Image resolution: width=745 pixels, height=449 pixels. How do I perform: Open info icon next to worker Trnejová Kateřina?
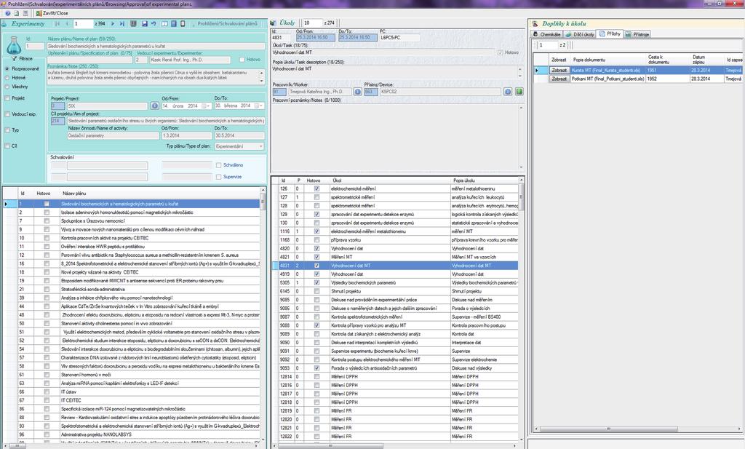[x=358, y=92]
